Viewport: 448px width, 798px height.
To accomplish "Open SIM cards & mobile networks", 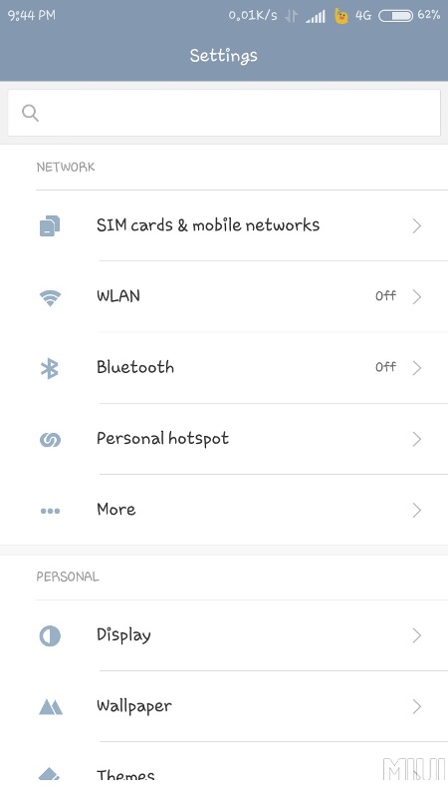I will [224, 226].
